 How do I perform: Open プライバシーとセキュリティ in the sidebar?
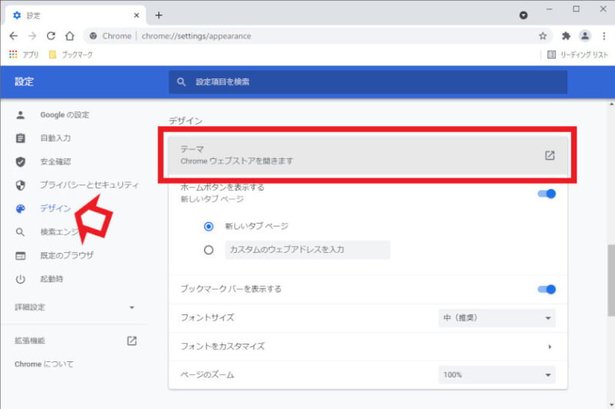point(89,185)
